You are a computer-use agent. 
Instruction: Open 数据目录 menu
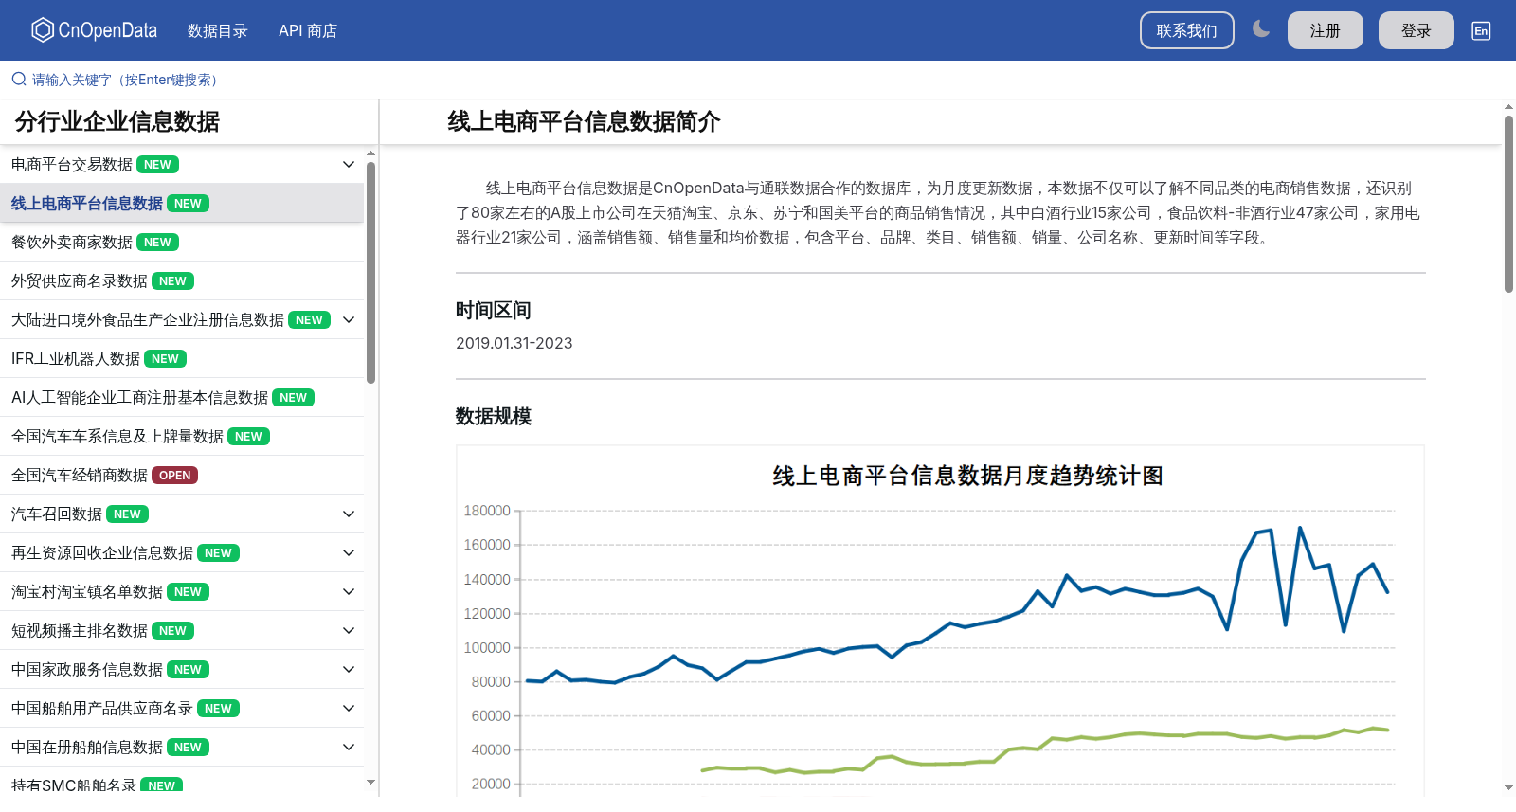coord(218,30)
